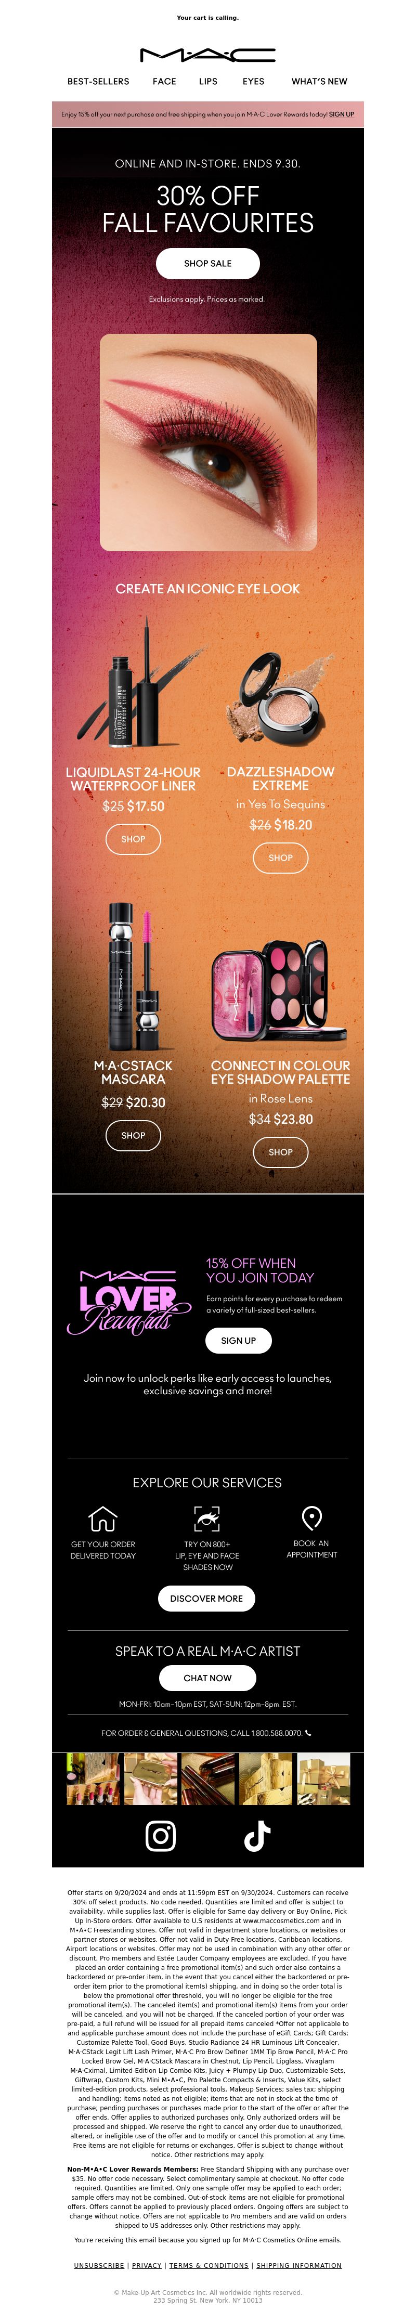This screenshot has height=2324, width=416.
Task: Click the SHOP SALE button
Action: tap(207, 264)
